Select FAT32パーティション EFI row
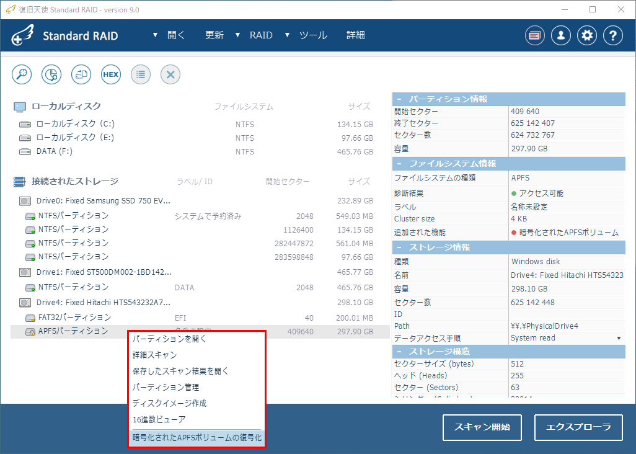 click(x=199, y=318)
